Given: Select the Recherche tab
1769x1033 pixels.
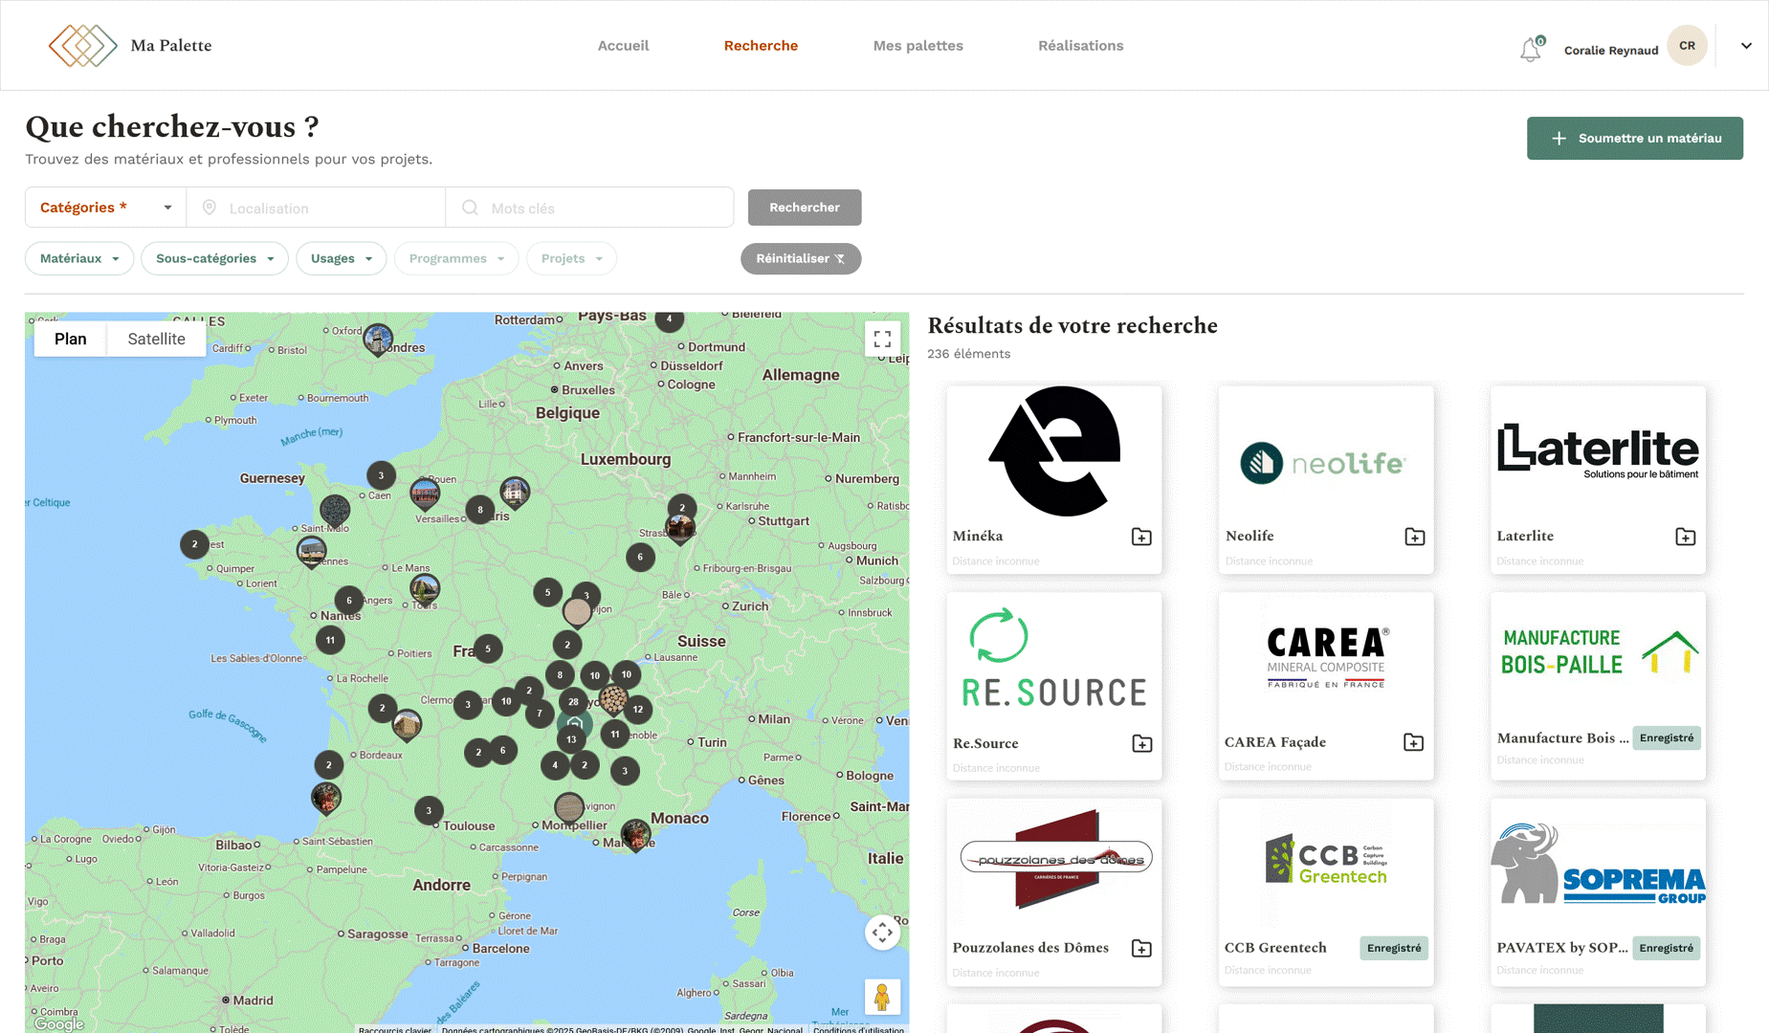Looking at the screenshot, I should (761, 45).
